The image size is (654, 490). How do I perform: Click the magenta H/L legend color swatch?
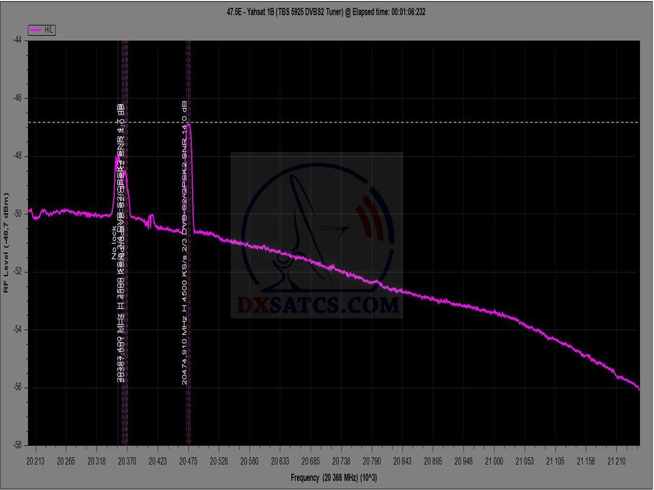(x=36, y=30)
